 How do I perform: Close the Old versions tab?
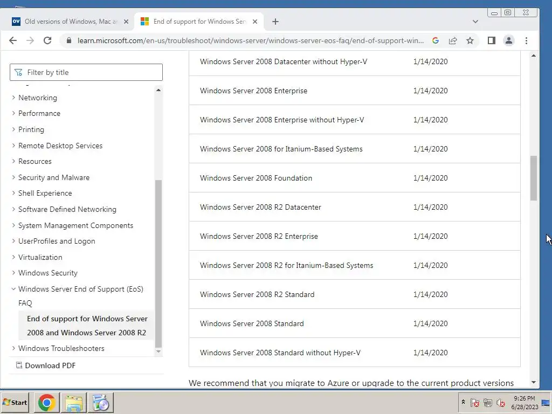coord(126,22)
